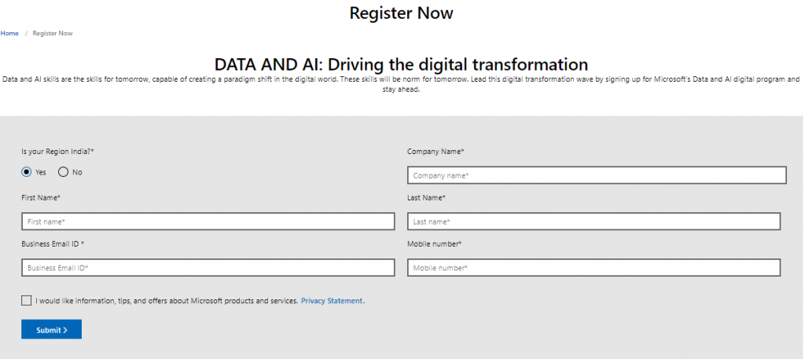Focus the Mobile number input field
805x363 pixels.
pyautogui.click(x=594, y=267)
